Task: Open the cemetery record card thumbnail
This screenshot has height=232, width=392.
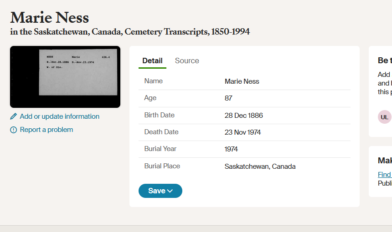Action: click(65, 77)
